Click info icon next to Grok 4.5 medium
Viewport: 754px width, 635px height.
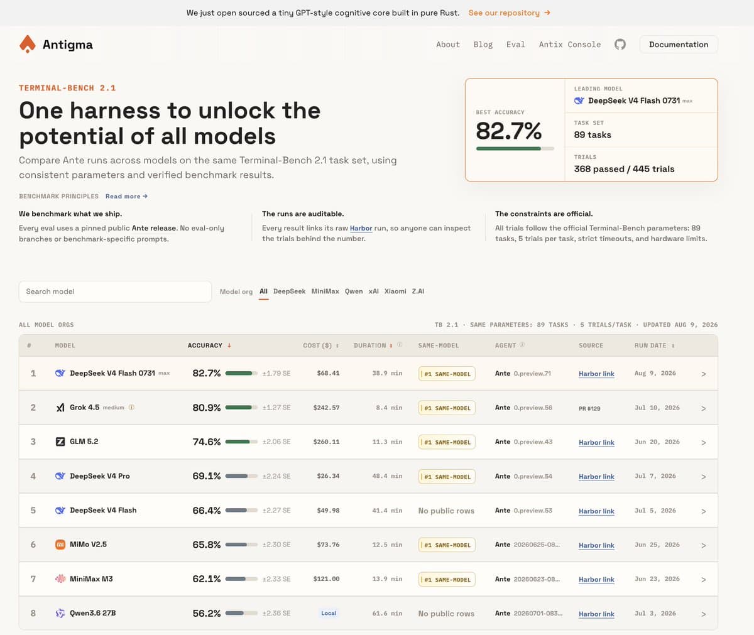point(131,407)
